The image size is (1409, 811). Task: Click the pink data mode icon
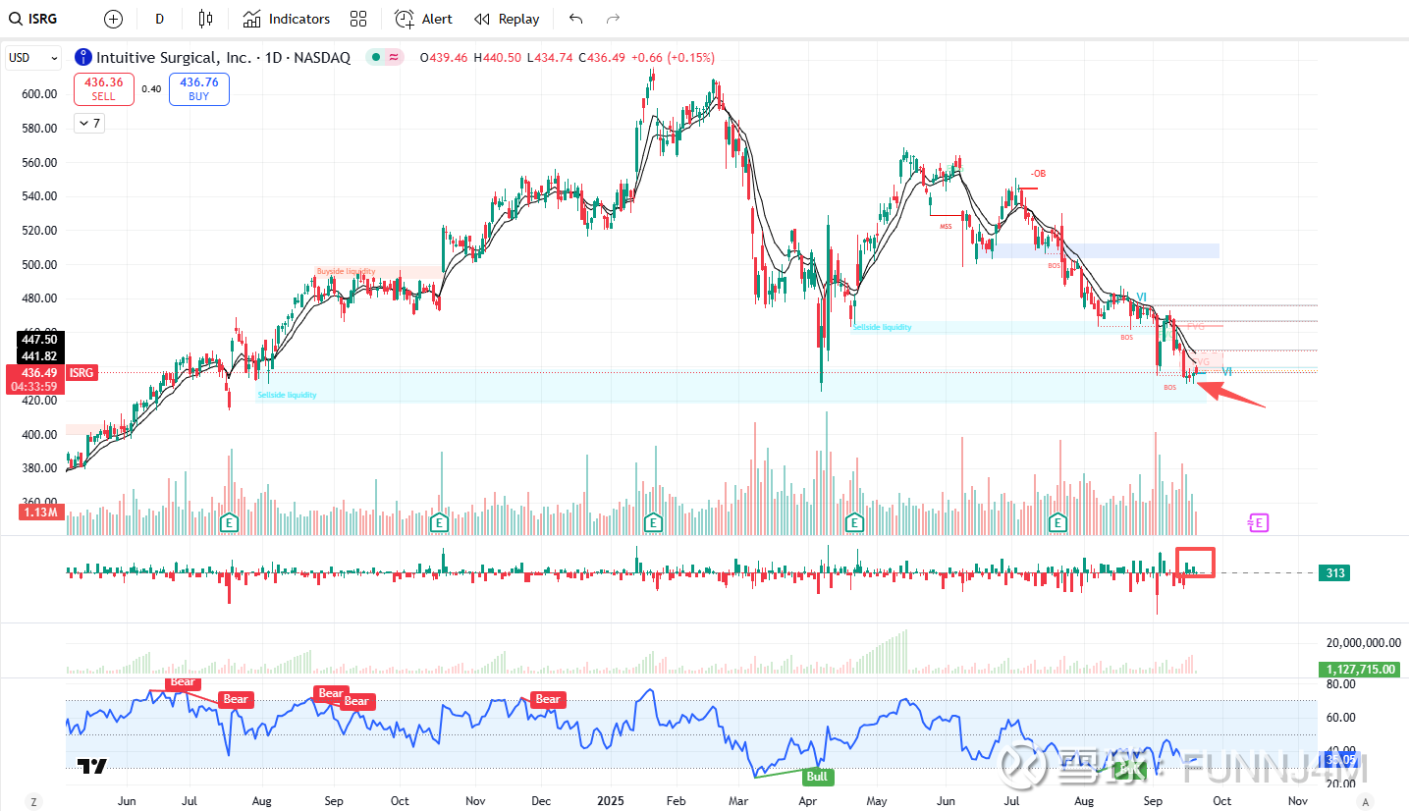[395, 58]
